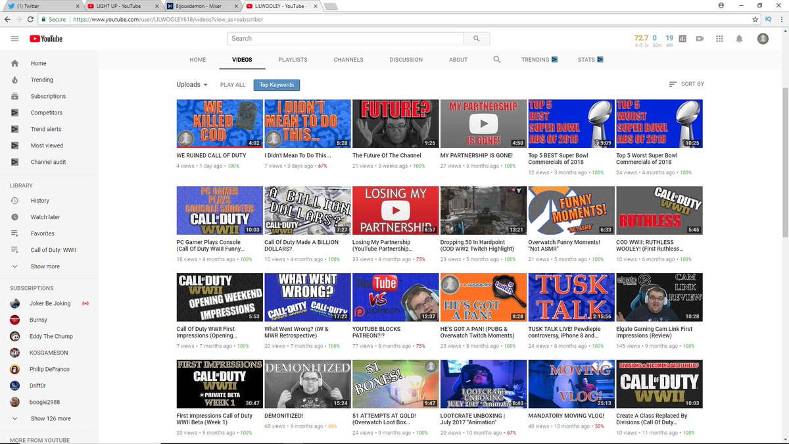Open the vidIQ Stats tab
Screen dimensions: 789x444
click(590, 59)
